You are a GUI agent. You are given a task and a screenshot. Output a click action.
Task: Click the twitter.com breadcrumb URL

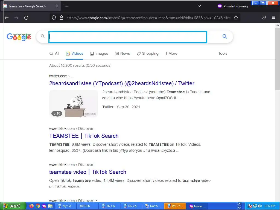pos(62,76)
